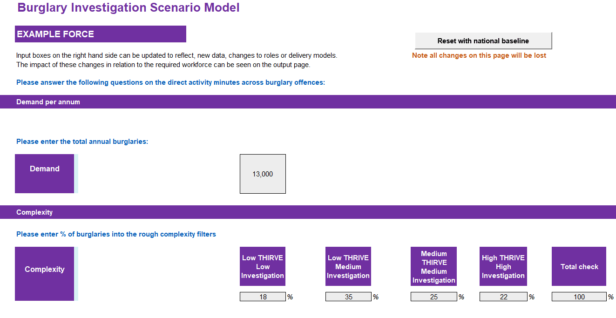Click the Medium THIRVE Medium Investigation value of 25

pyautogui.click(x=433, y=296)
